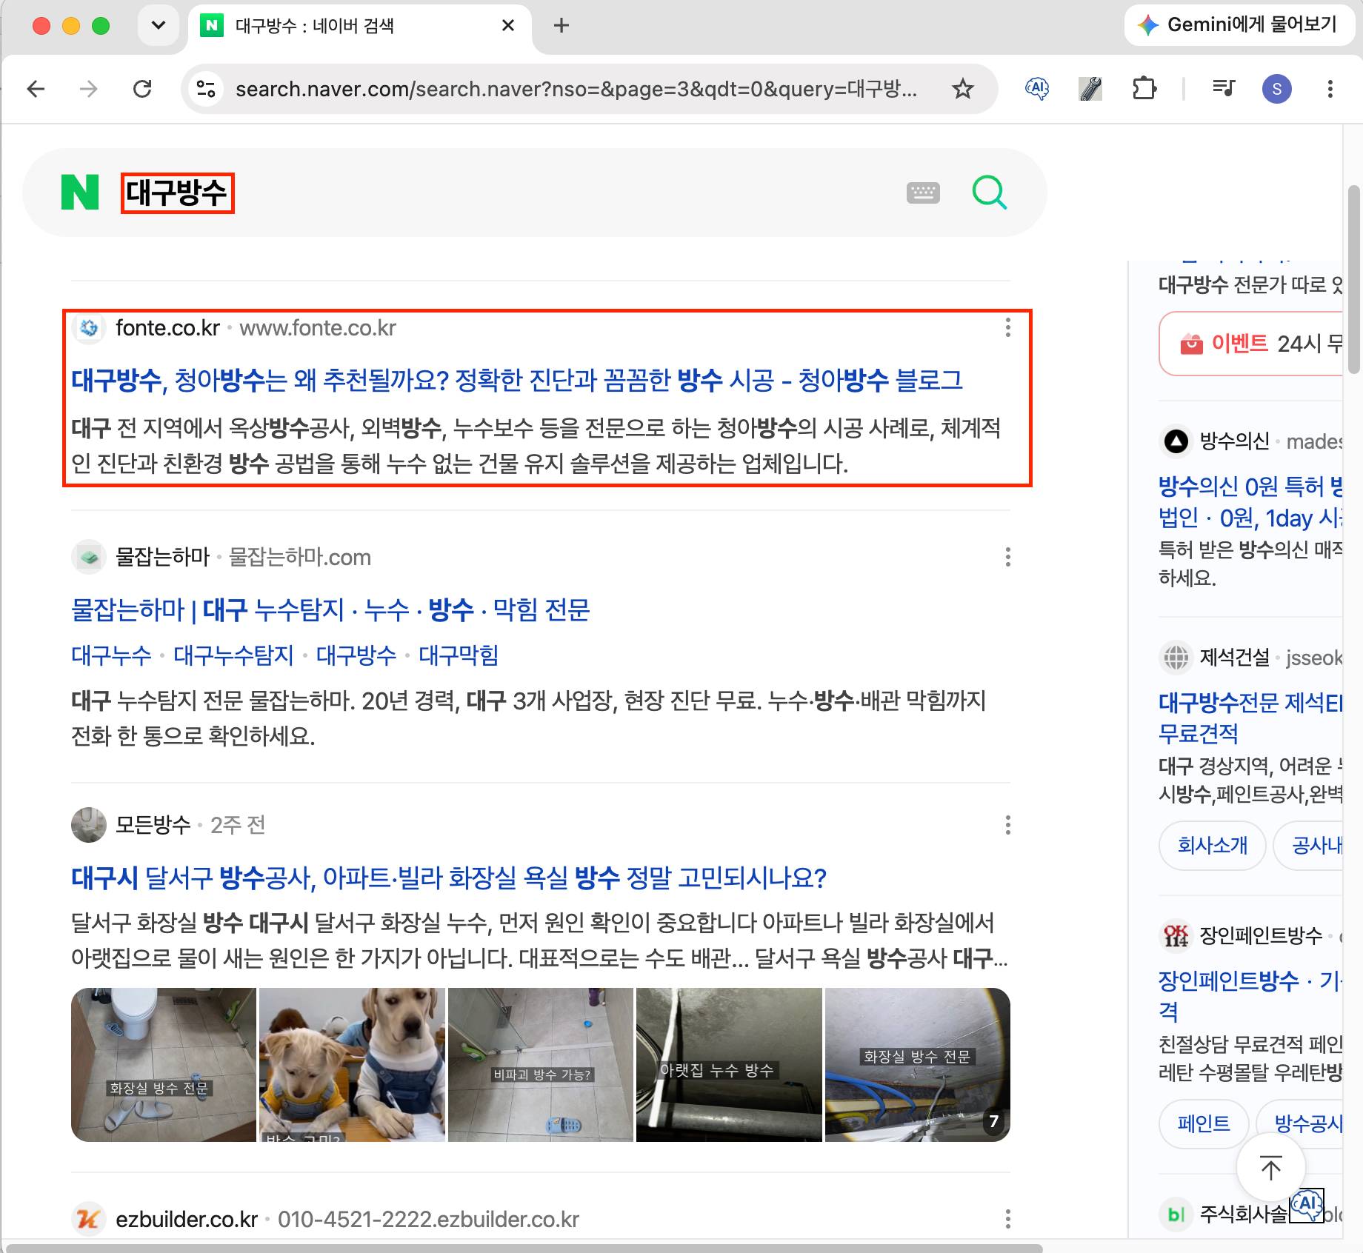Image resolution: width=1363 pixels, height=1253 pixels.
Task: Open the last thumbnail with number 7
Action: (x=918, y=1064)
